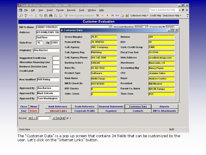Click the toolbar options chevron
The image size is (206, 155).
tap(187, 15)
